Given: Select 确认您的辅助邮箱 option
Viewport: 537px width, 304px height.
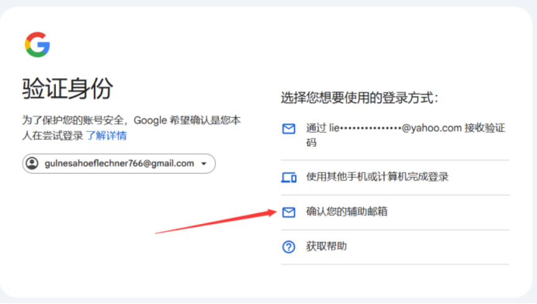Looking at the screenshot, I should pyautogui.click(x=395, y=212).
